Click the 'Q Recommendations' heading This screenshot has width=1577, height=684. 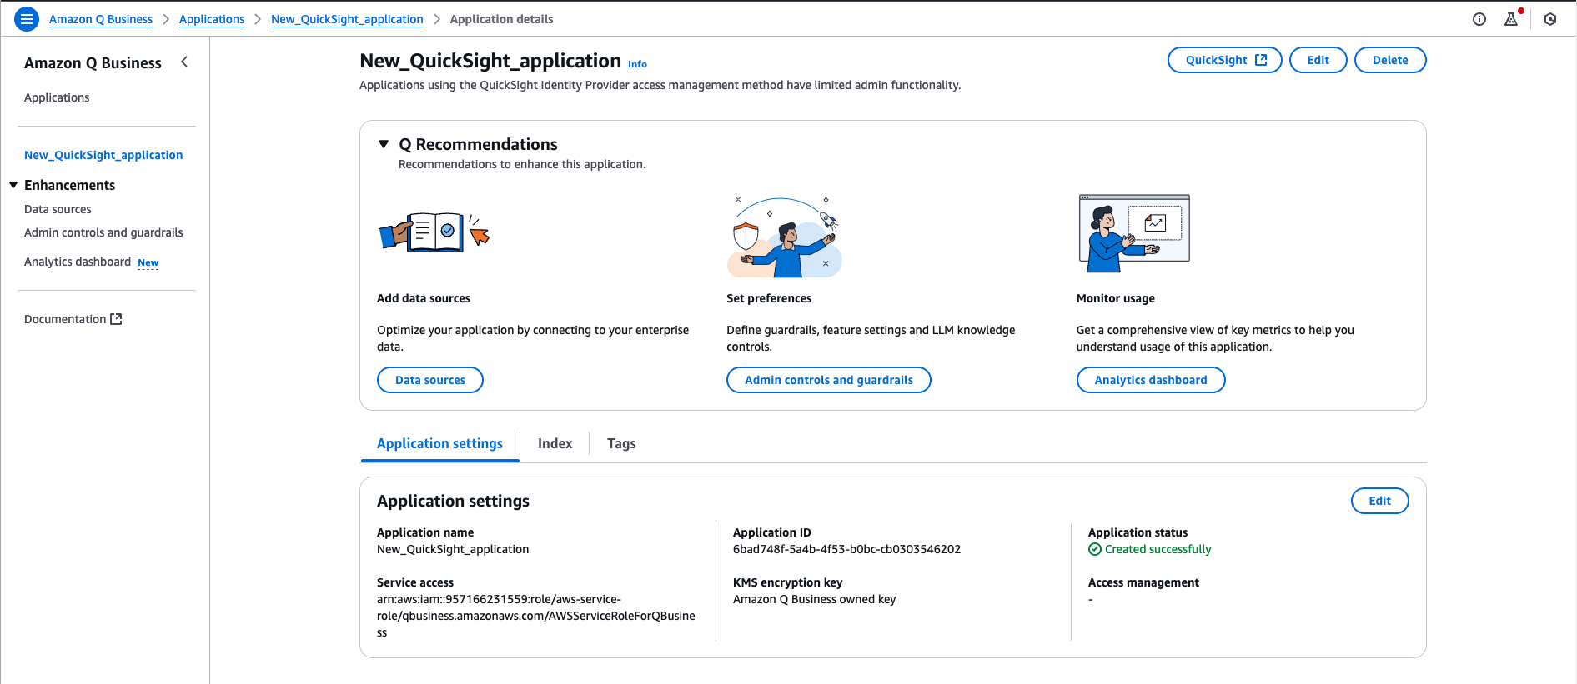pyautogui.click(x=478, y=144)
